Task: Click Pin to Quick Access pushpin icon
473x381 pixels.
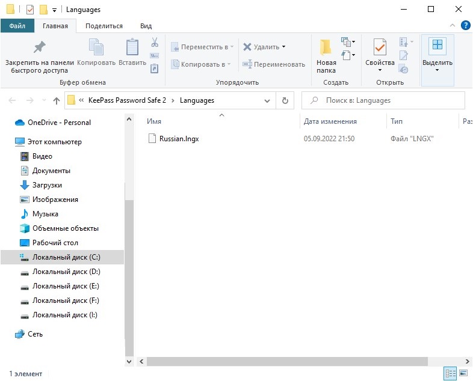Action: tap(39, 47)
